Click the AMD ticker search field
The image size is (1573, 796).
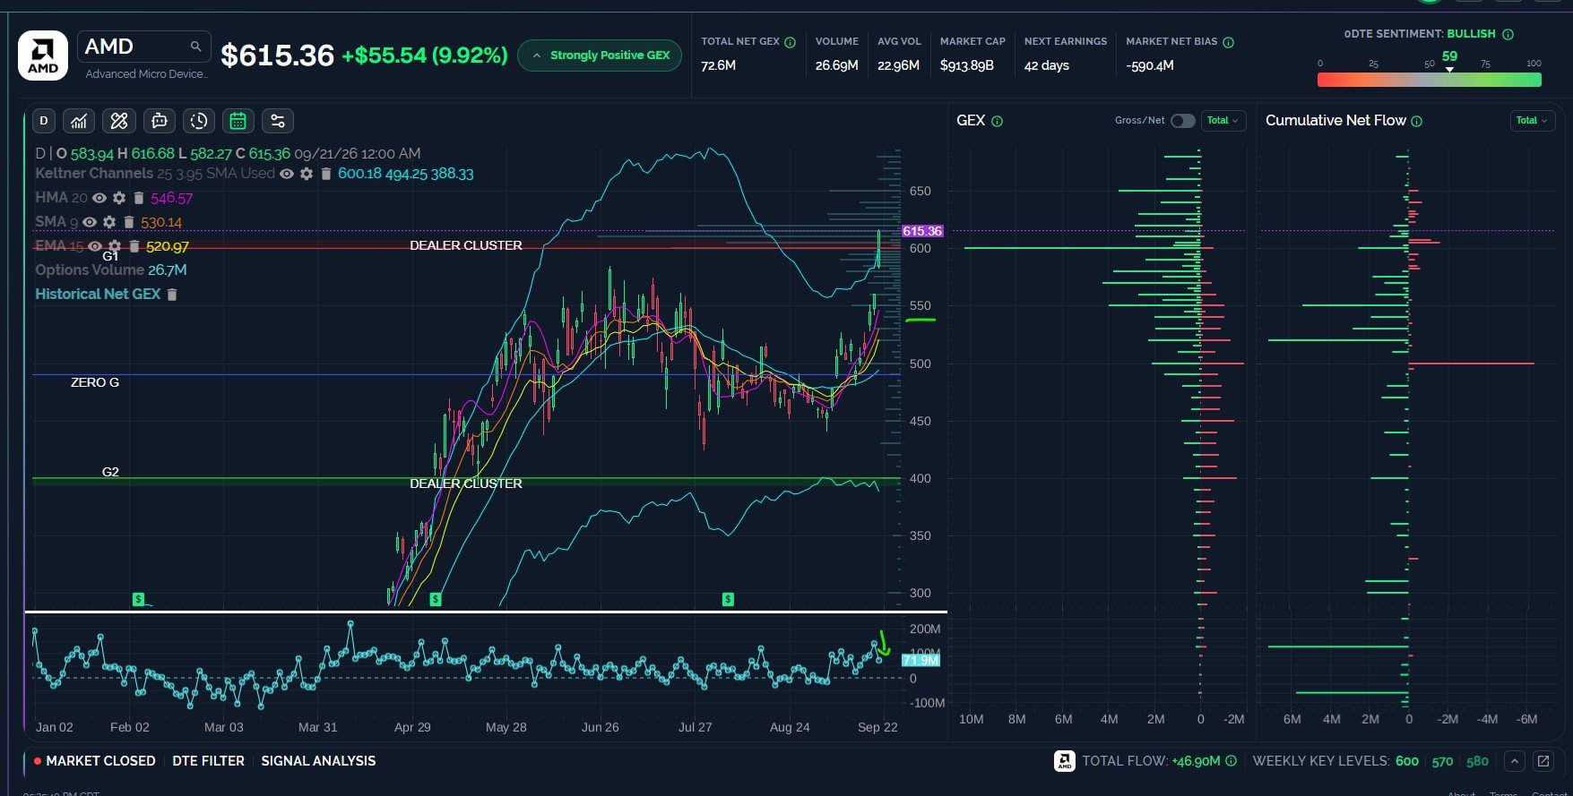point(143,47)
